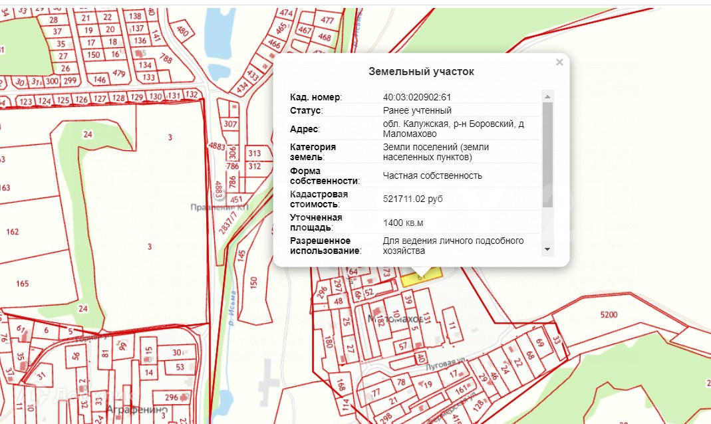The height and width of the screenshot is (424, 711).
Task: Select map parcel number 53 in Аграфенино
Action: (180, 368)
